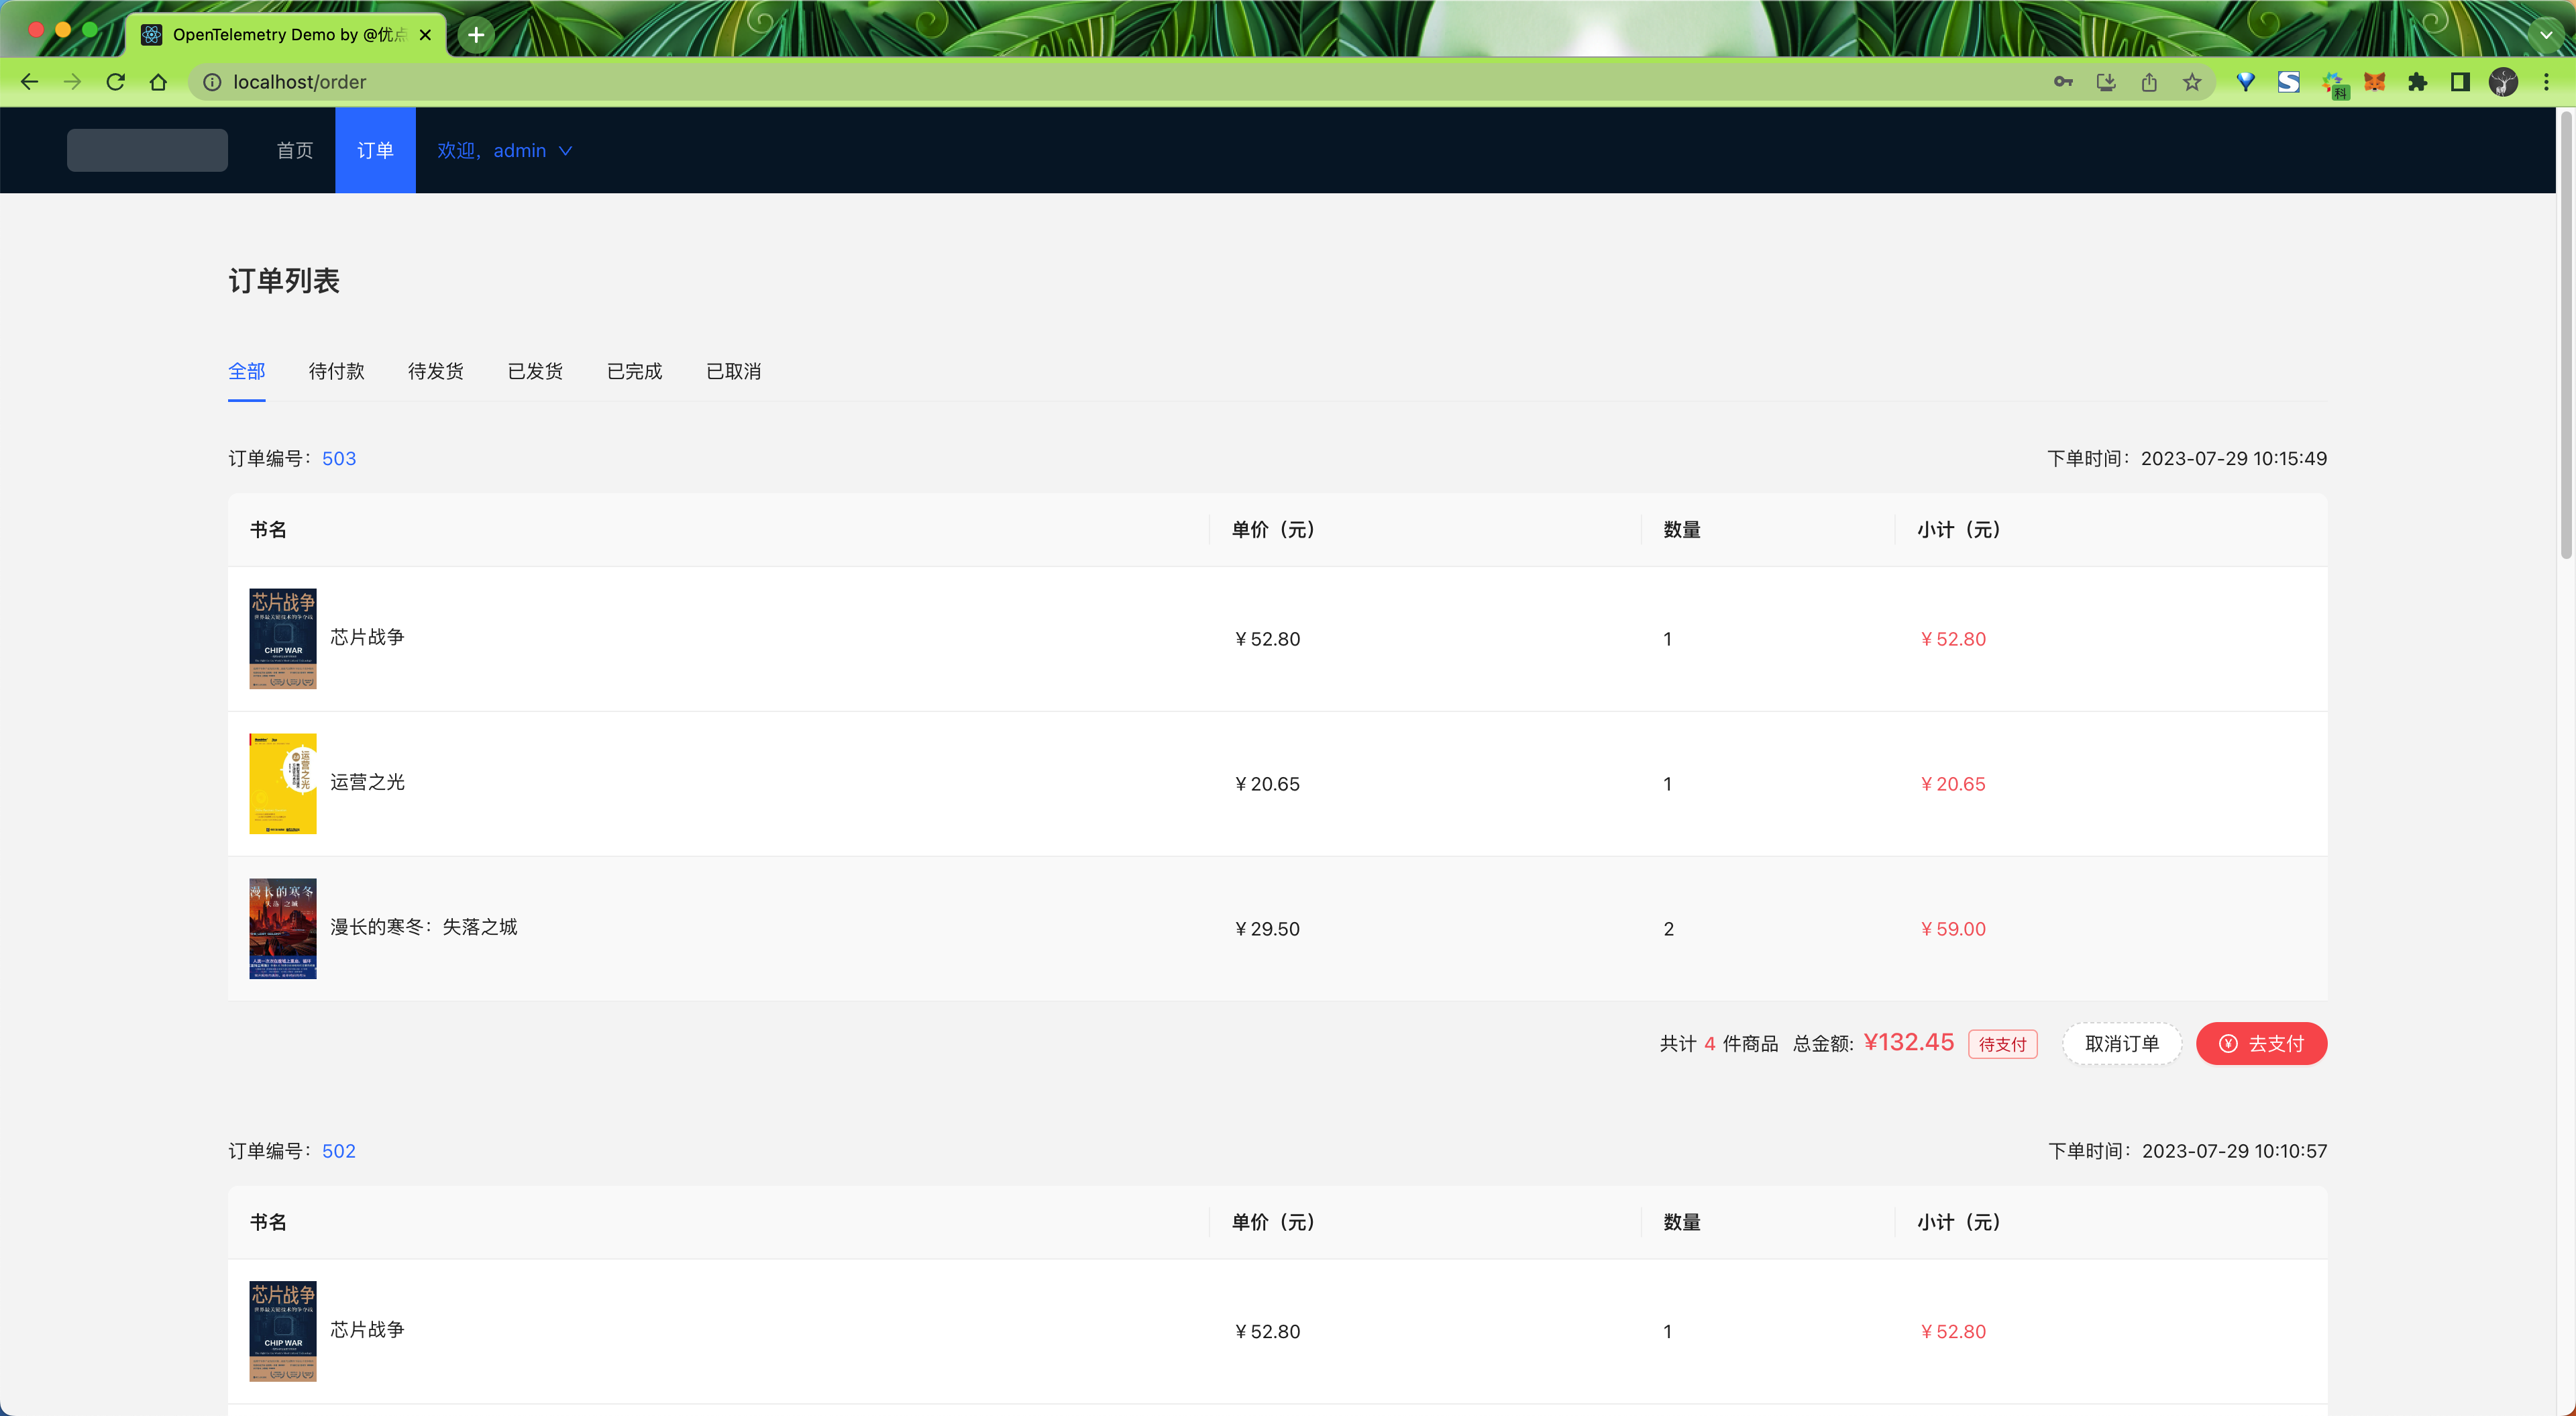2576x1416 pixels.
Task: Click the share page icon
Action: point(2149,82)
